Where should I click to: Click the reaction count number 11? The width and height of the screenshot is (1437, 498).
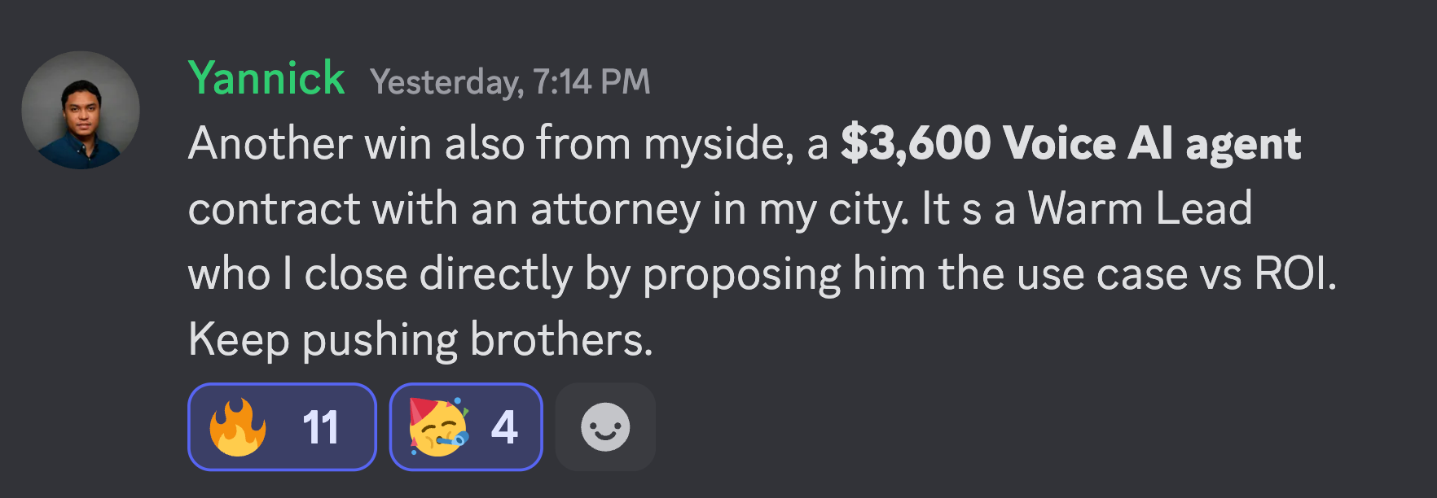coord(320,427)
